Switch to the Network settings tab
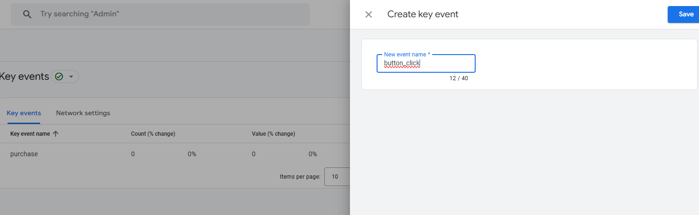The height and width of the screenshot is (215, 699). (83, 113)
